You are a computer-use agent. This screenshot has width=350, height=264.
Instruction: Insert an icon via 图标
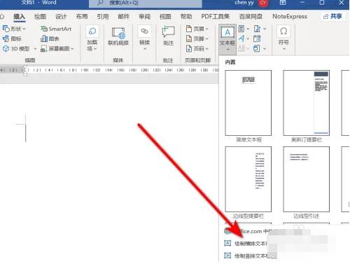[12, 39]
